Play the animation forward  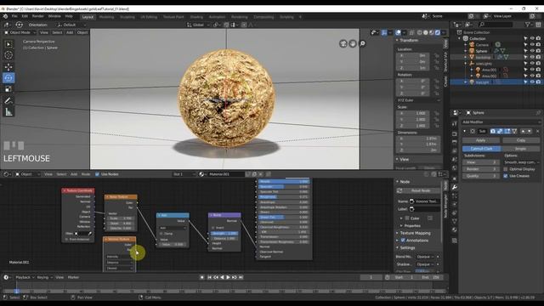(228, 277)
